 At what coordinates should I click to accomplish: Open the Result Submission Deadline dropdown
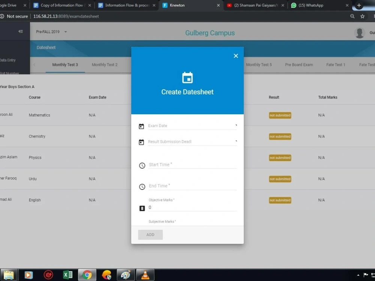(192, 142)
